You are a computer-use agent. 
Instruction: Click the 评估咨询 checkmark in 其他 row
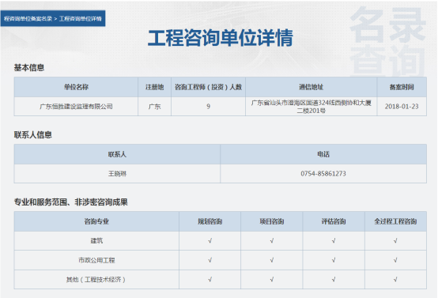coord(334,280)
